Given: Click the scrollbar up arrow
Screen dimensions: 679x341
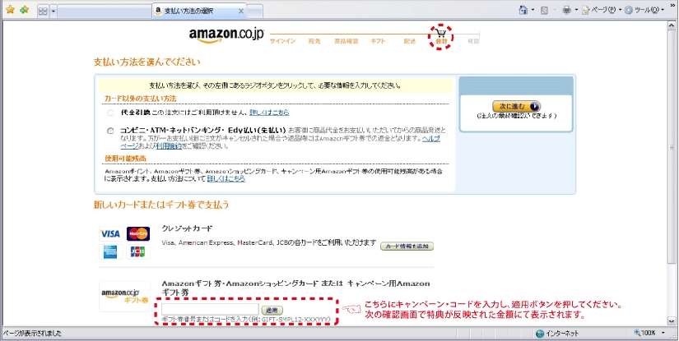Looking at the screenshot, I should click(672, 25).
